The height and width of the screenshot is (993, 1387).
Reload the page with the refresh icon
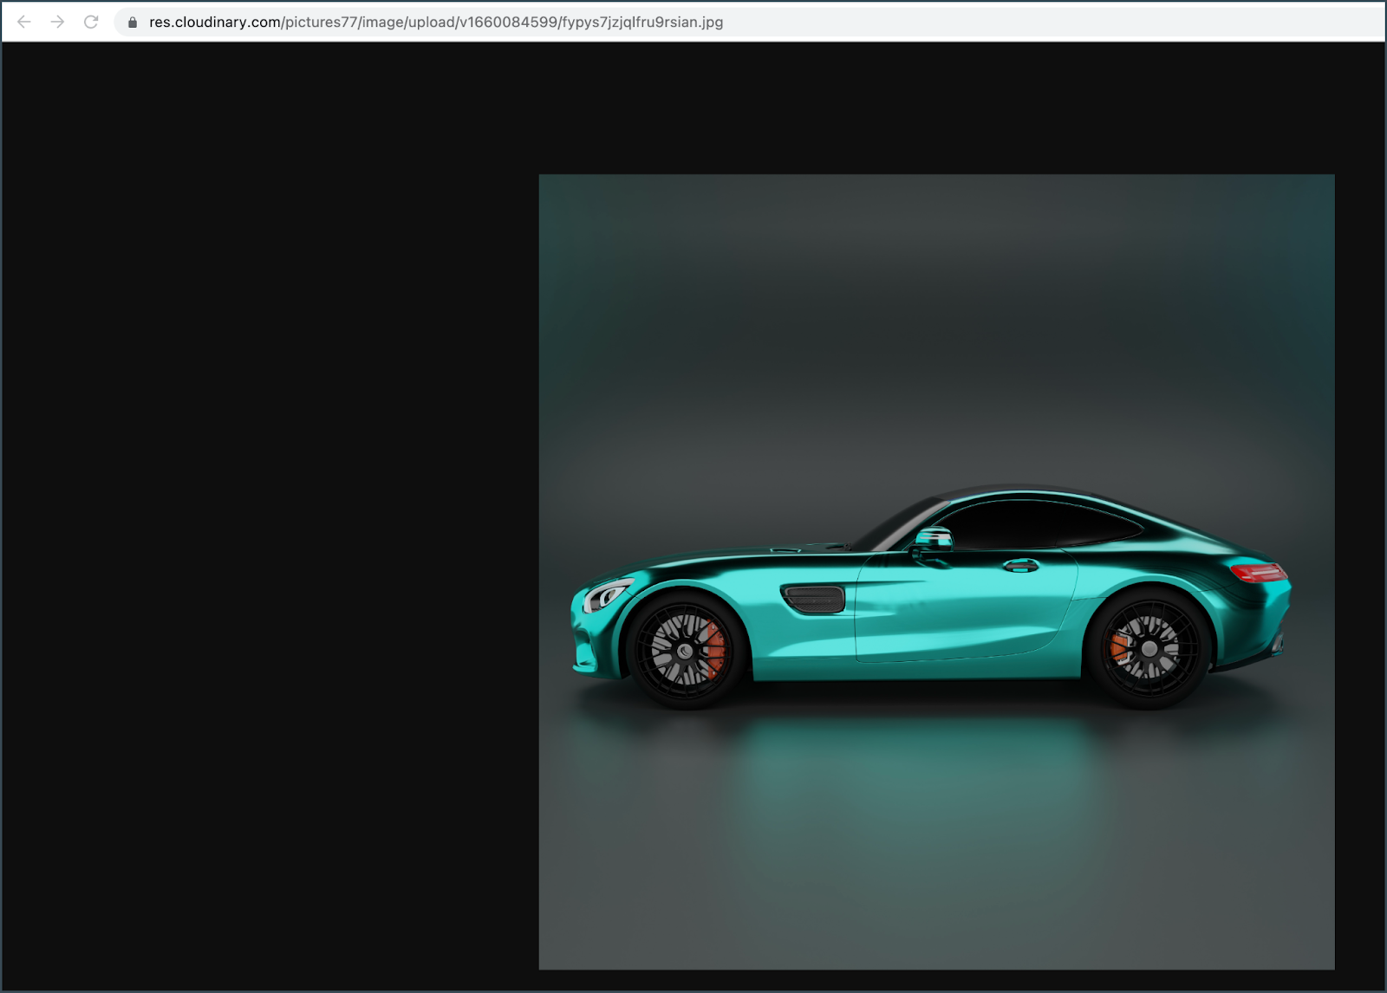(91, 22)
